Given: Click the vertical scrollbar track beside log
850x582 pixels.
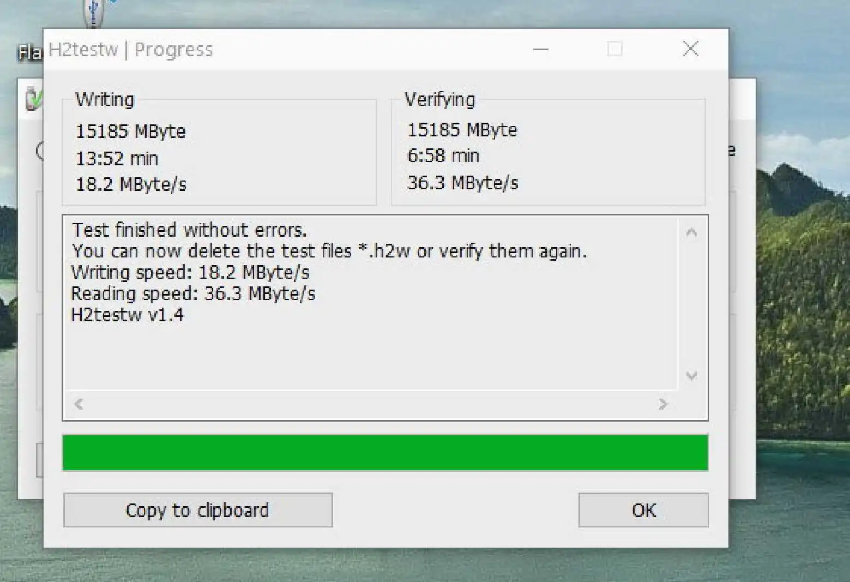Looking at the screenshot, I should coord(692,304).
